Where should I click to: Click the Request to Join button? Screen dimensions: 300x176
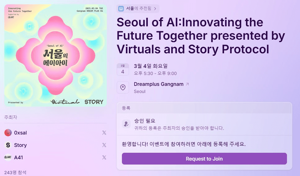pos(204,159)
